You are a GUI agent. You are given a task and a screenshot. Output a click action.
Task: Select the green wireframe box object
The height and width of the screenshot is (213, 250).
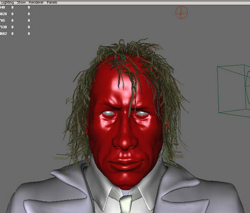coord(234,90)
